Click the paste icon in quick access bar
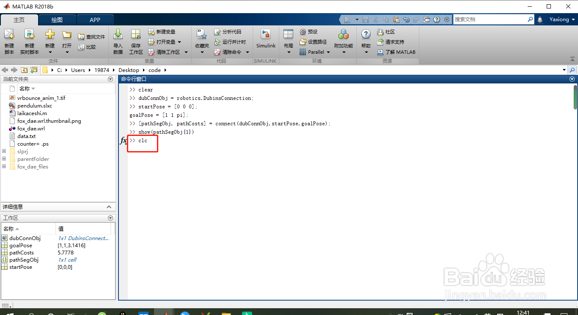The height and width of the screenshot is (315, 578). coord(396,19)
